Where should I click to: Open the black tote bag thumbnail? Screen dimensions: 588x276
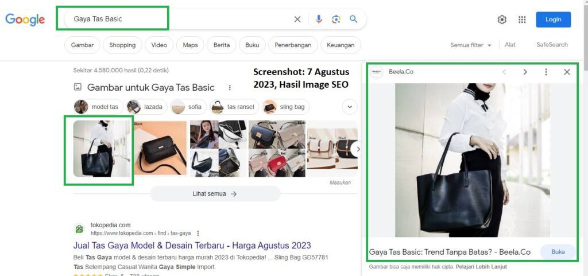102,149
